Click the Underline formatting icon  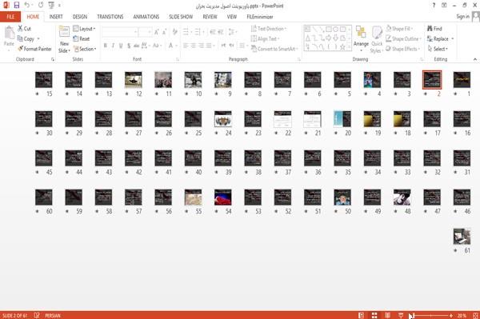121,46
